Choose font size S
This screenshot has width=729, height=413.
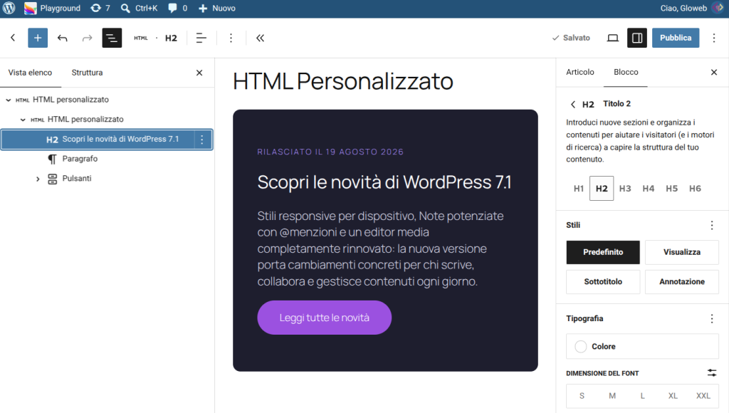pyautogui.click(x=582, y=396)
